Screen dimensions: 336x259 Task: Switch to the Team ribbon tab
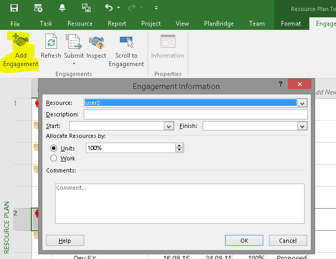click(257, 24)
